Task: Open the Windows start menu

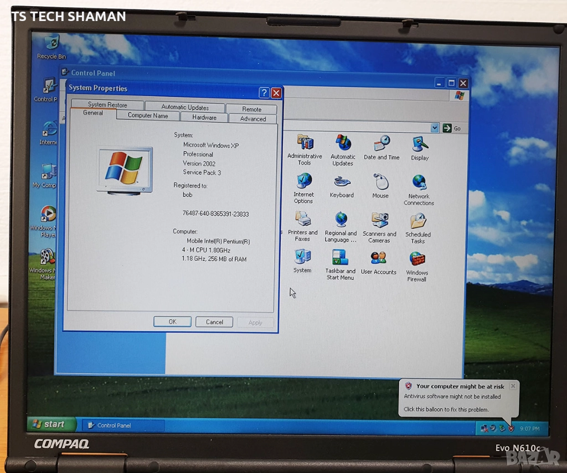Action: (x=49, y=424)
